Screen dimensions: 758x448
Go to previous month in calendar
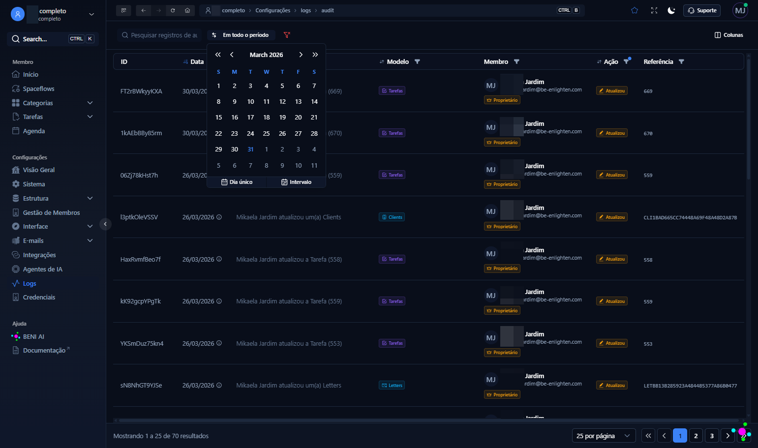[232, 55]
